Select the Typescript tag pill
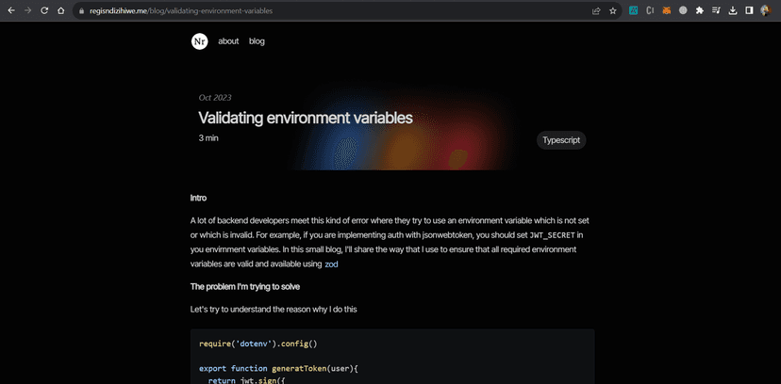This screenshot has height=384, width=781. click(x=561, y=140)
